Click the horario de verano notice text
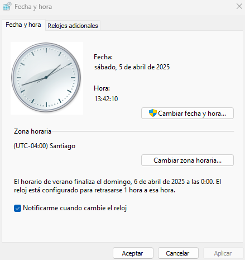The width and height of the screenshot is (245, 260). [x=117, y=186]
